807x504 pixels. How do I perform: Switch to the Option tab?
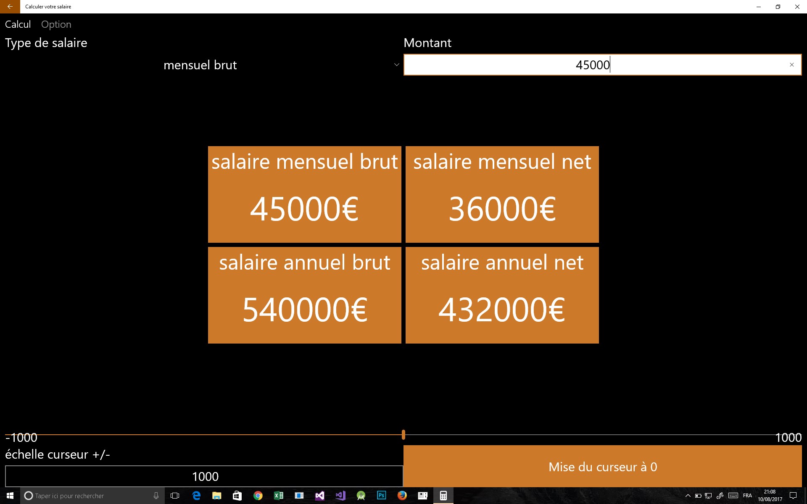[56, 24]
